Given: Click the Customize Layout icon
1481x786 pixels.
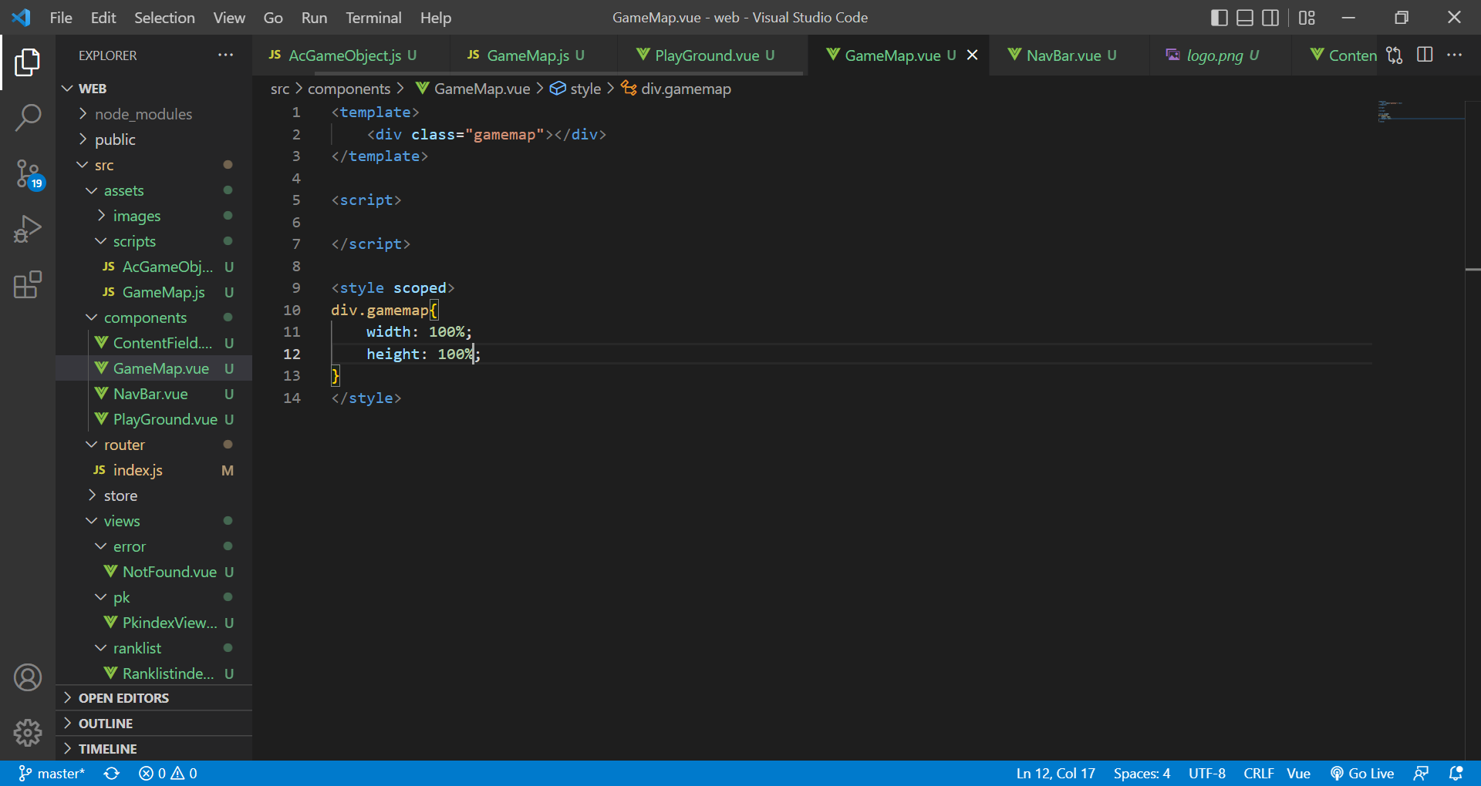Looking at the screenshot, I should [1307, 18].
